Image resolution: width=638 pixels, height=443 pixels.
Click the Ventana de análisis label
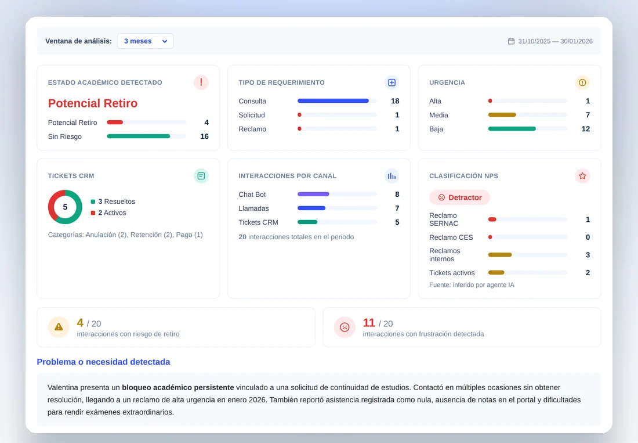78,41
